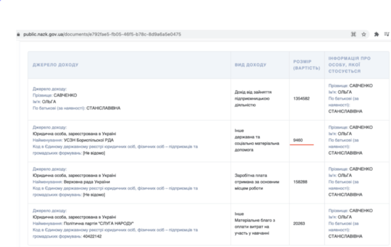This screenshot has height=247, width=391.
Task: Click the salary amount 158288
Action: tap(300, 182)
